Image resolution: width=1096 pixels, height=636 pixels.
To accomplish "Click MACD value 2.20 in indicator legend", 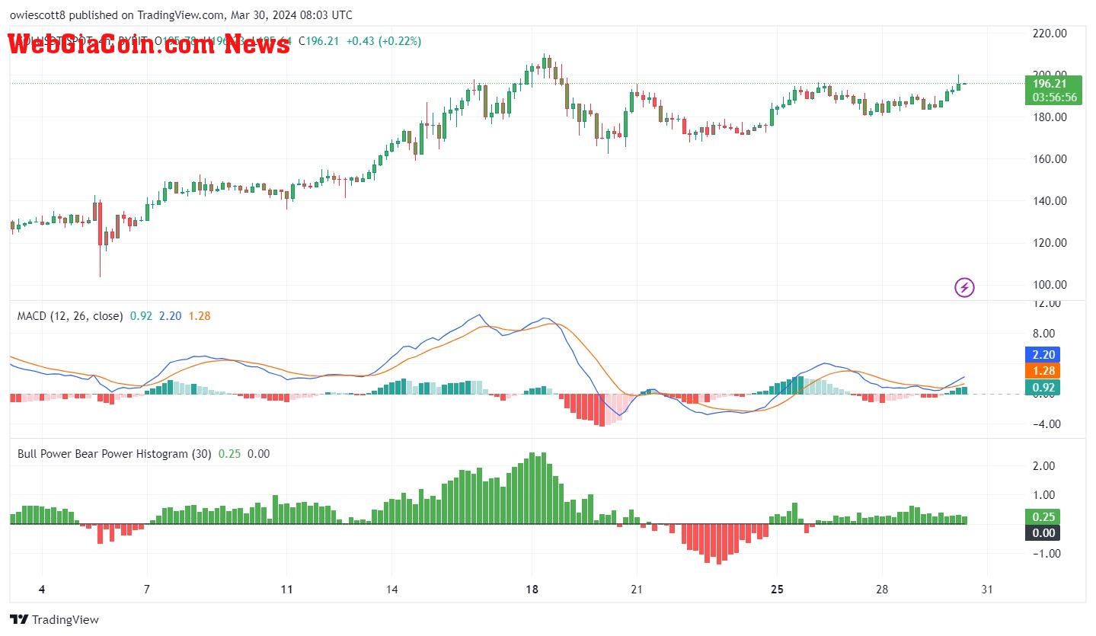I will (170, 315).
